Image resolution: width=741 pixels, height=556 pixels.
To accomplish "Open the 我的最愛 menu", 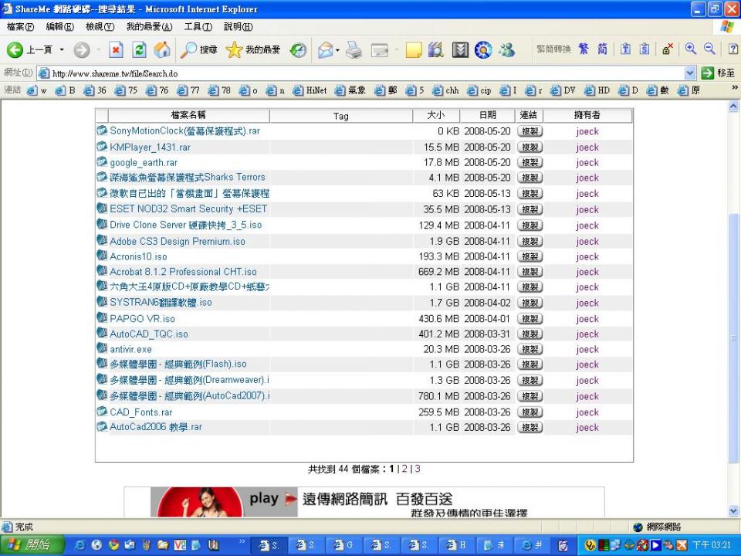I will pos(149,27).
